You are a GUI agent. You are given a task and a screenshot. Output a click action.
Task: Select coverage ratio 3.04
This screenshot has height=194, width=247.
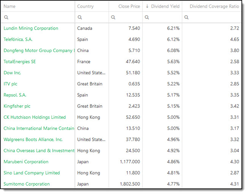234,151
